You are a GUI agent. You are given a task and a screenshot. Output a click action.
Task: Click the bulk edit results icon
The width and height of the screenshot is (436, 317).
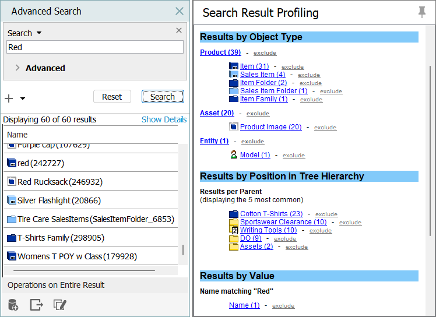[59, 304]
